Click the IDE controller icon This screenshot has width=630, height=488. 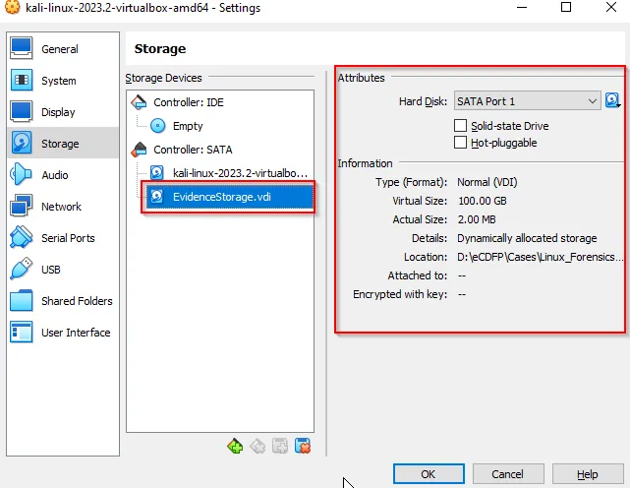pos(139,102)
